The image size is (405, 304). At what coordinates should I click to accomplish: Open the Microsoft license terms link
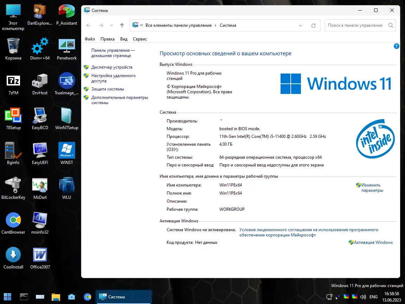[x=309, y=232]
